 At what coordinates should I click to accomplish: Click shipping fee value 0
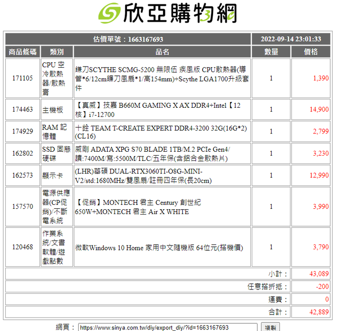(327, 299)
